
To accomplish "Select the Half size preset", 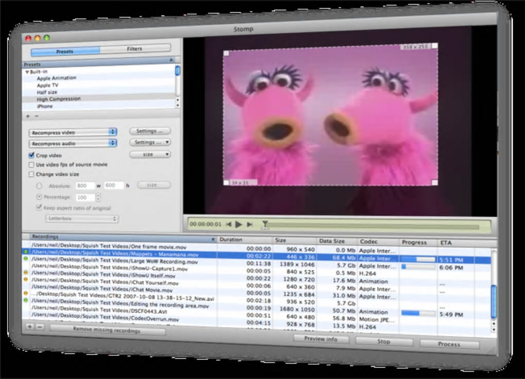I will click(x=47, y=92).
